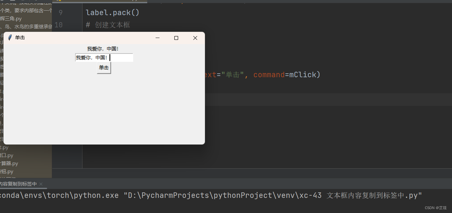Click line number 10 in editor gutter

point(59,25)
